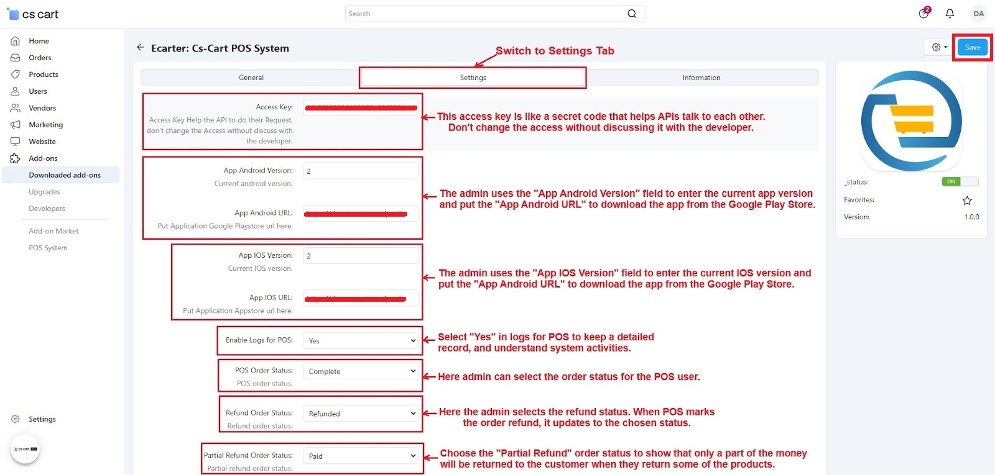Mark add-on as favorite with star icon
This screenshot has height=475, width=995.
tap(967, 201)
